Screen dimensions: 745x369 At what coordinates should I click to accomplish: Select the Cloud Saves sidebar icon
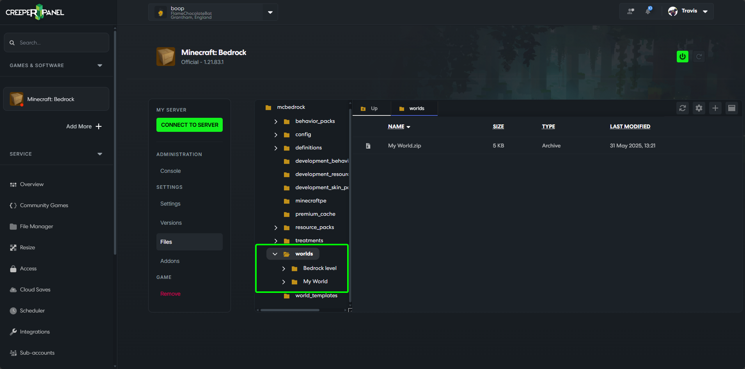point(13,289)
